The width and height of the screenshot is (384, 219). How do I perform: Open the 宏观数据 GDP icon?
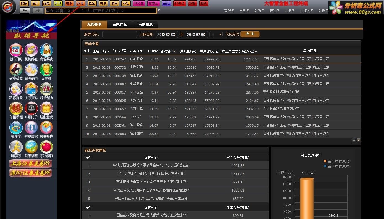31,128
